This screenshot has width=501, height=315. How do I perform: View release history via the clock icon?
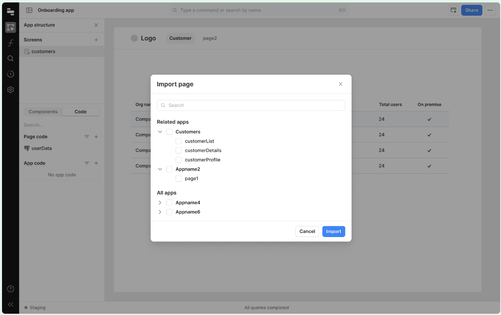coord(10,74)
